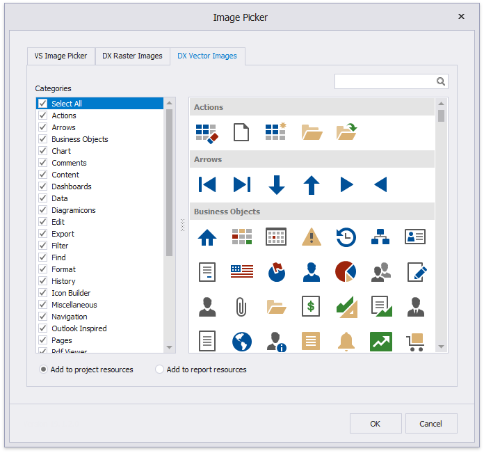Click image gallery scroll down arrow
This screenshot has width=484, height=453.
click(x=441, y=347)
